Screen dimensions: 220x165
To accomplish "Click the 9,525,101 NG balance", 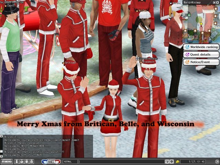I will pyautogui.click(x=193, y=162).
